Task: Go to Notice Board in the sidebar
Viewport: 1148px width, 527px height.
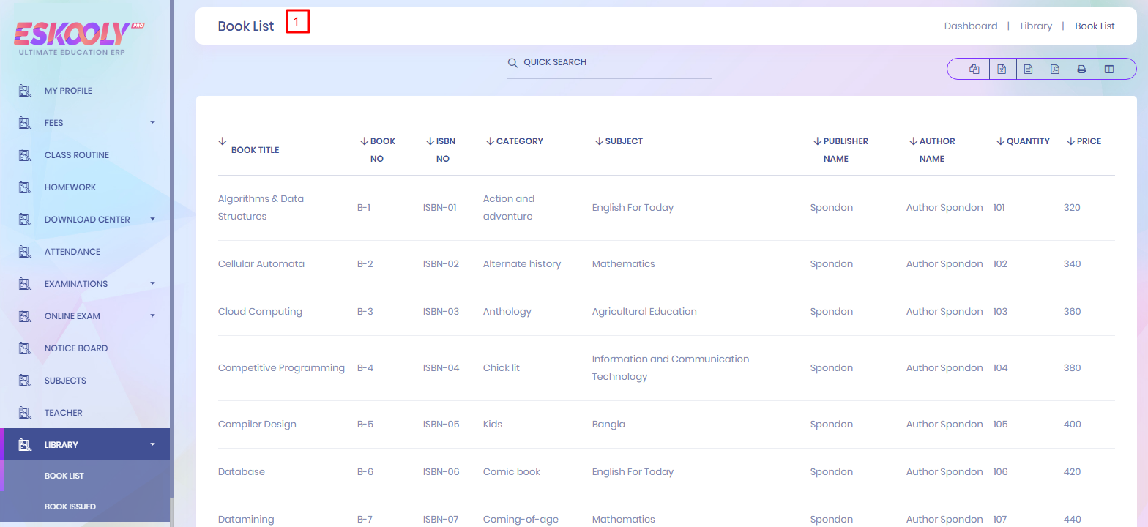Action: [x=76, y=348]
